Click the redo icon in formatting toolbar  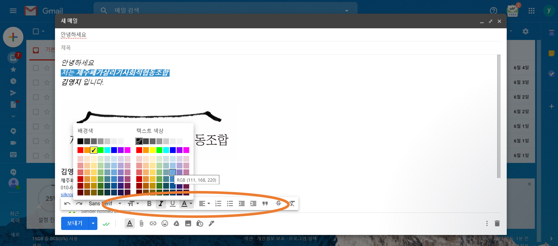point(79,204)
